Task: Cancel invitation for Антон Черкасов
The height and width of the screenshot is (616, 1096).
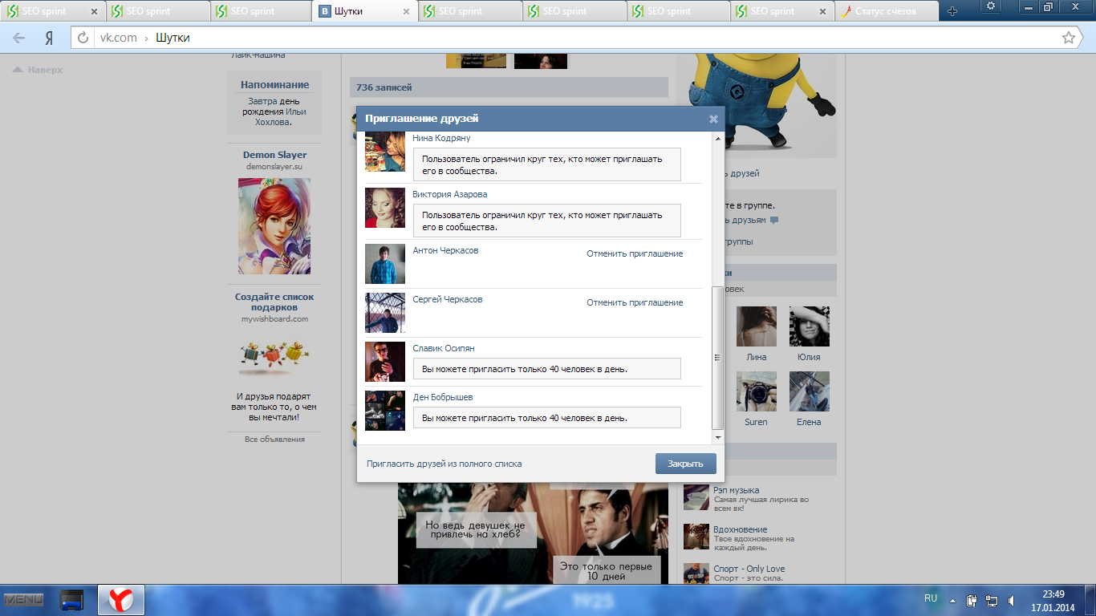Action: pyautogui.click(x=635, y=253)
